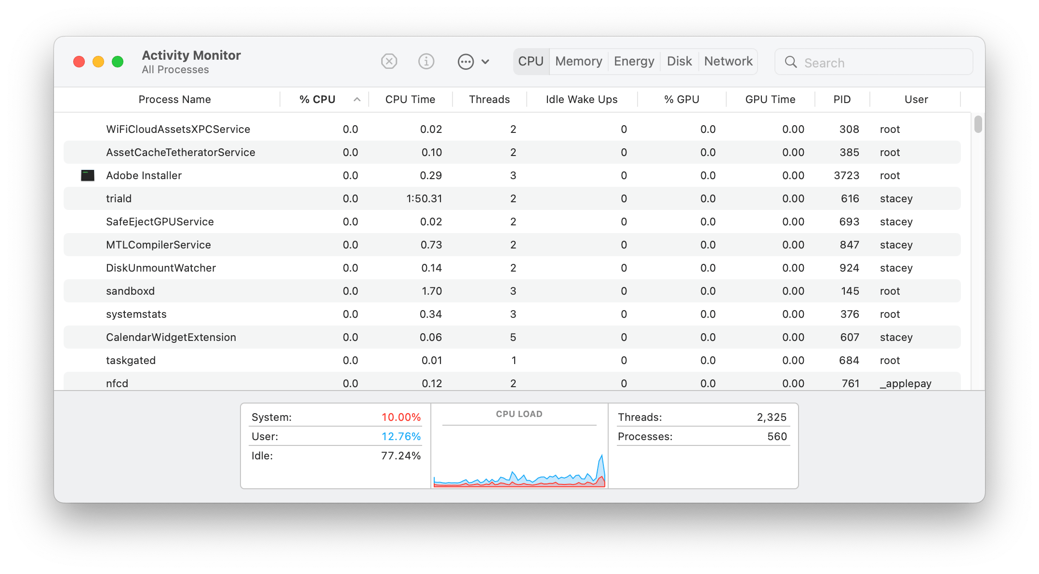Viewport: 1039px width, 574px height.
Task: Select the CalendarWidgetExtension process
Action: click(170, 338)
